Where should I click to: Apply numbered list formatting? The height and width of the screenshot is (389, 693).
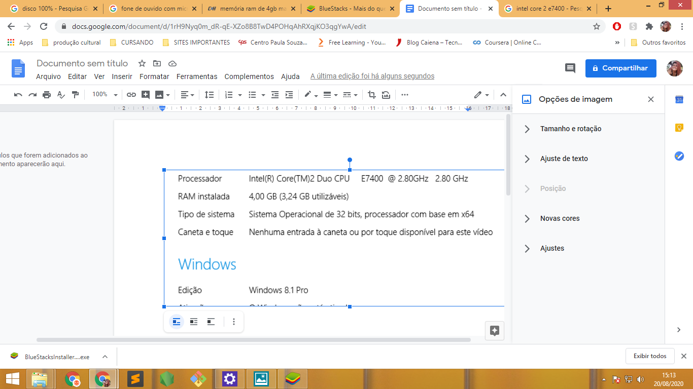[229, 95]
